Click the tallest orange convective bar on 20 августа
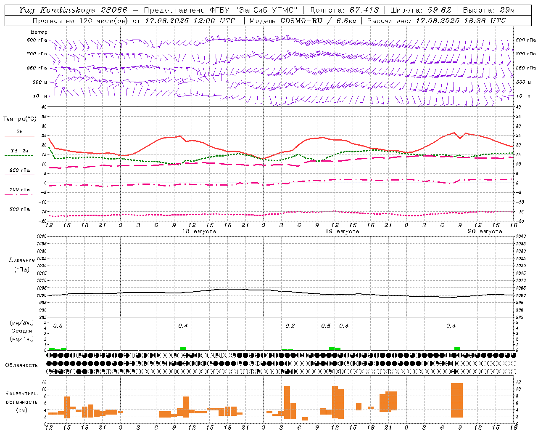538x431 pixels. click(456, 400)
